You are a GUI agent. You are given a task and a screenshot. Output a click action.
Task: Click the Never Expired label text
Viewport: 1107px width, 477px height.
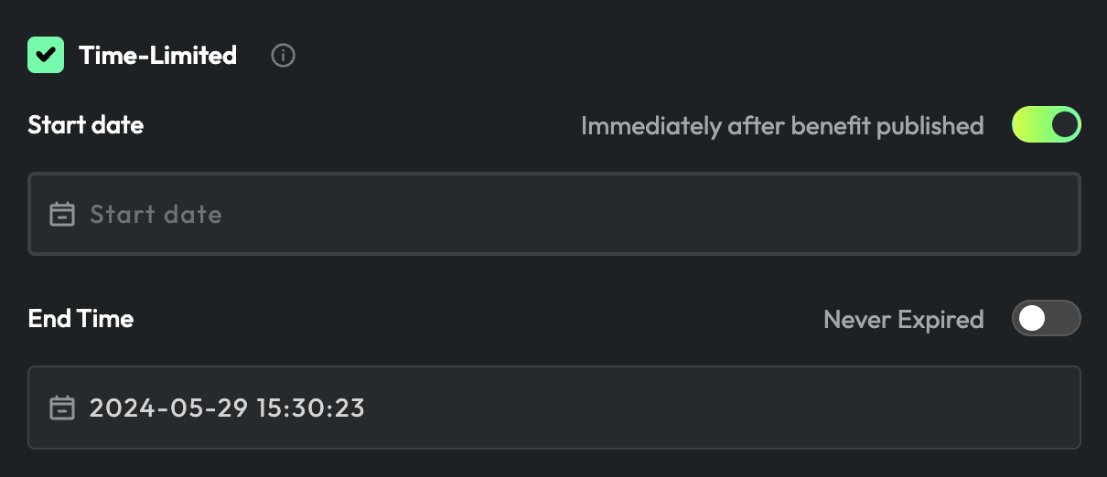tap(903, 320)
